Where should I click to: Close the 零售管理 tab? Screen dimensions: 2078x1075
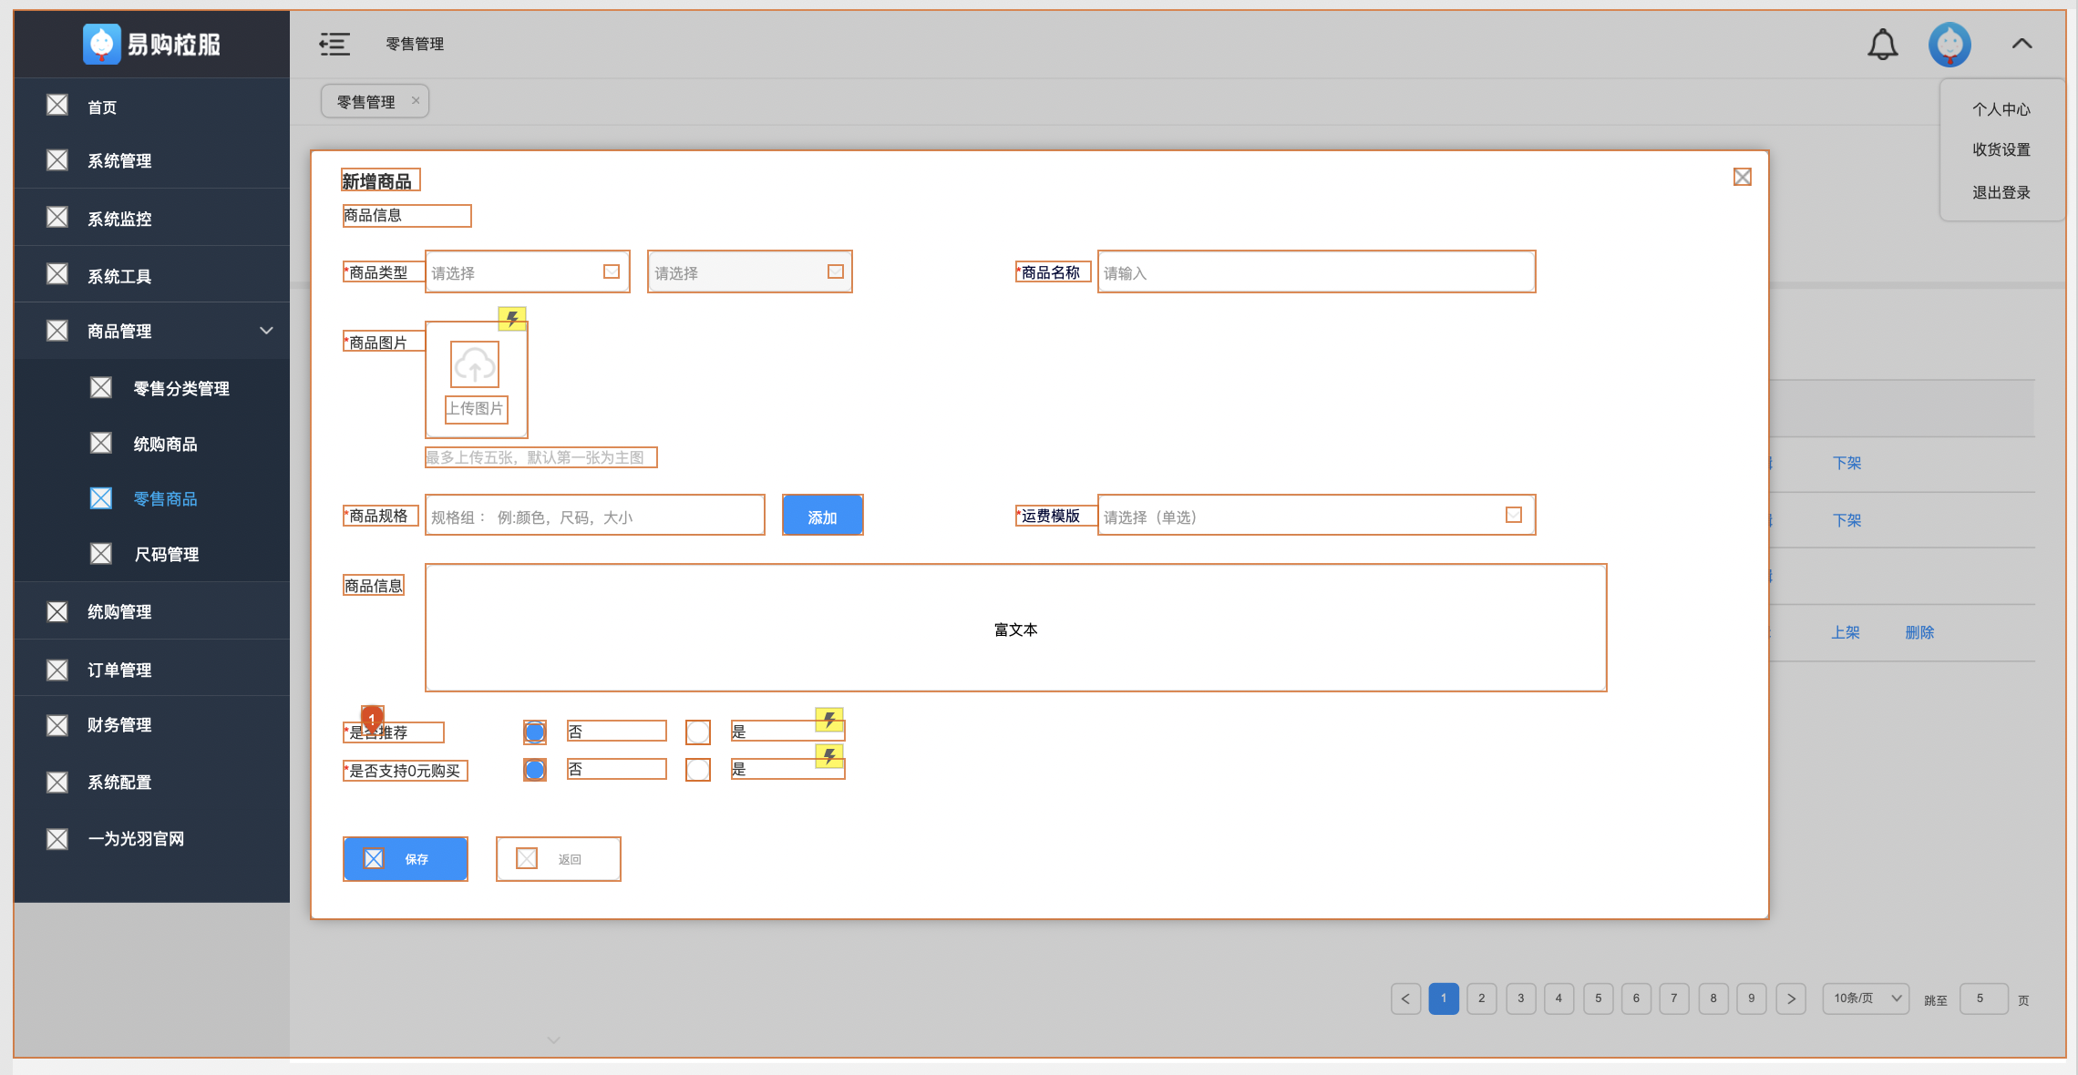[416, 100]
